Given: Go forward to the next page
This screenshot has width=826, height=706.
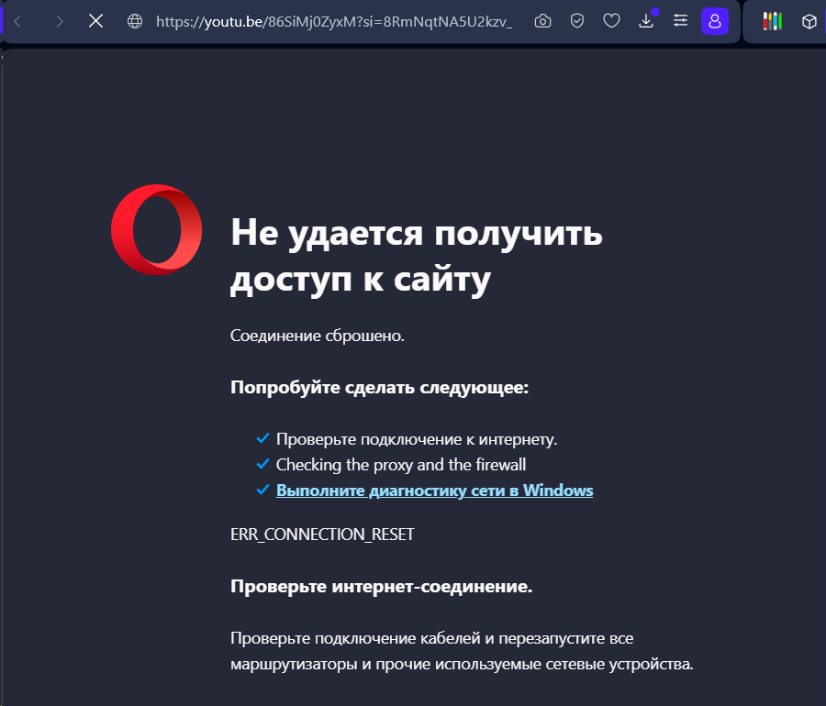Looking at the screenshot, I should click(60, 21).
